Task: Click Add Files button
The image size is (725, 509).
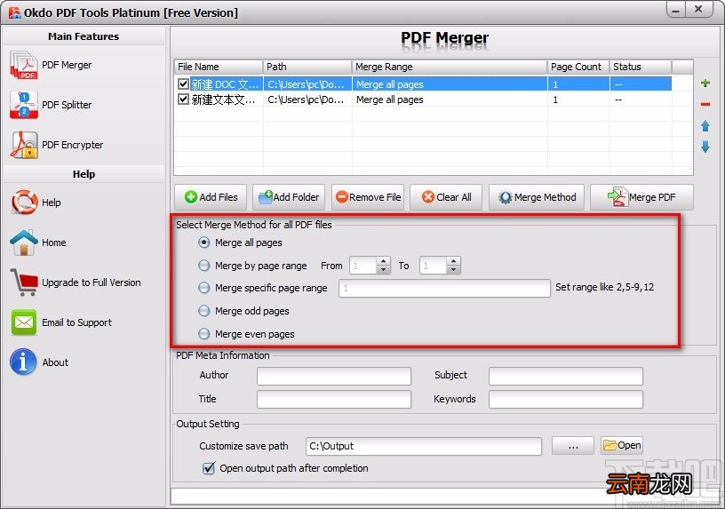Action: [x=211, y=197]
